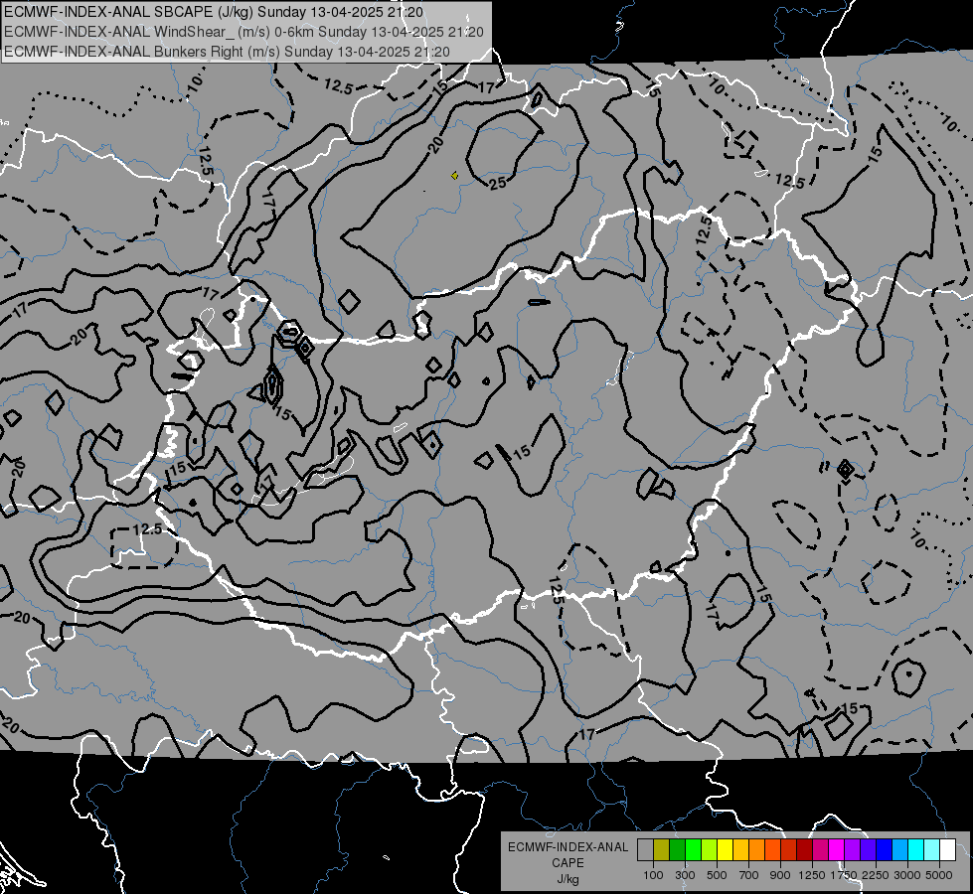Click the cyan swatch after 3000
The height and width of the screenshot is (894, 973).
[x=916, y=849]
